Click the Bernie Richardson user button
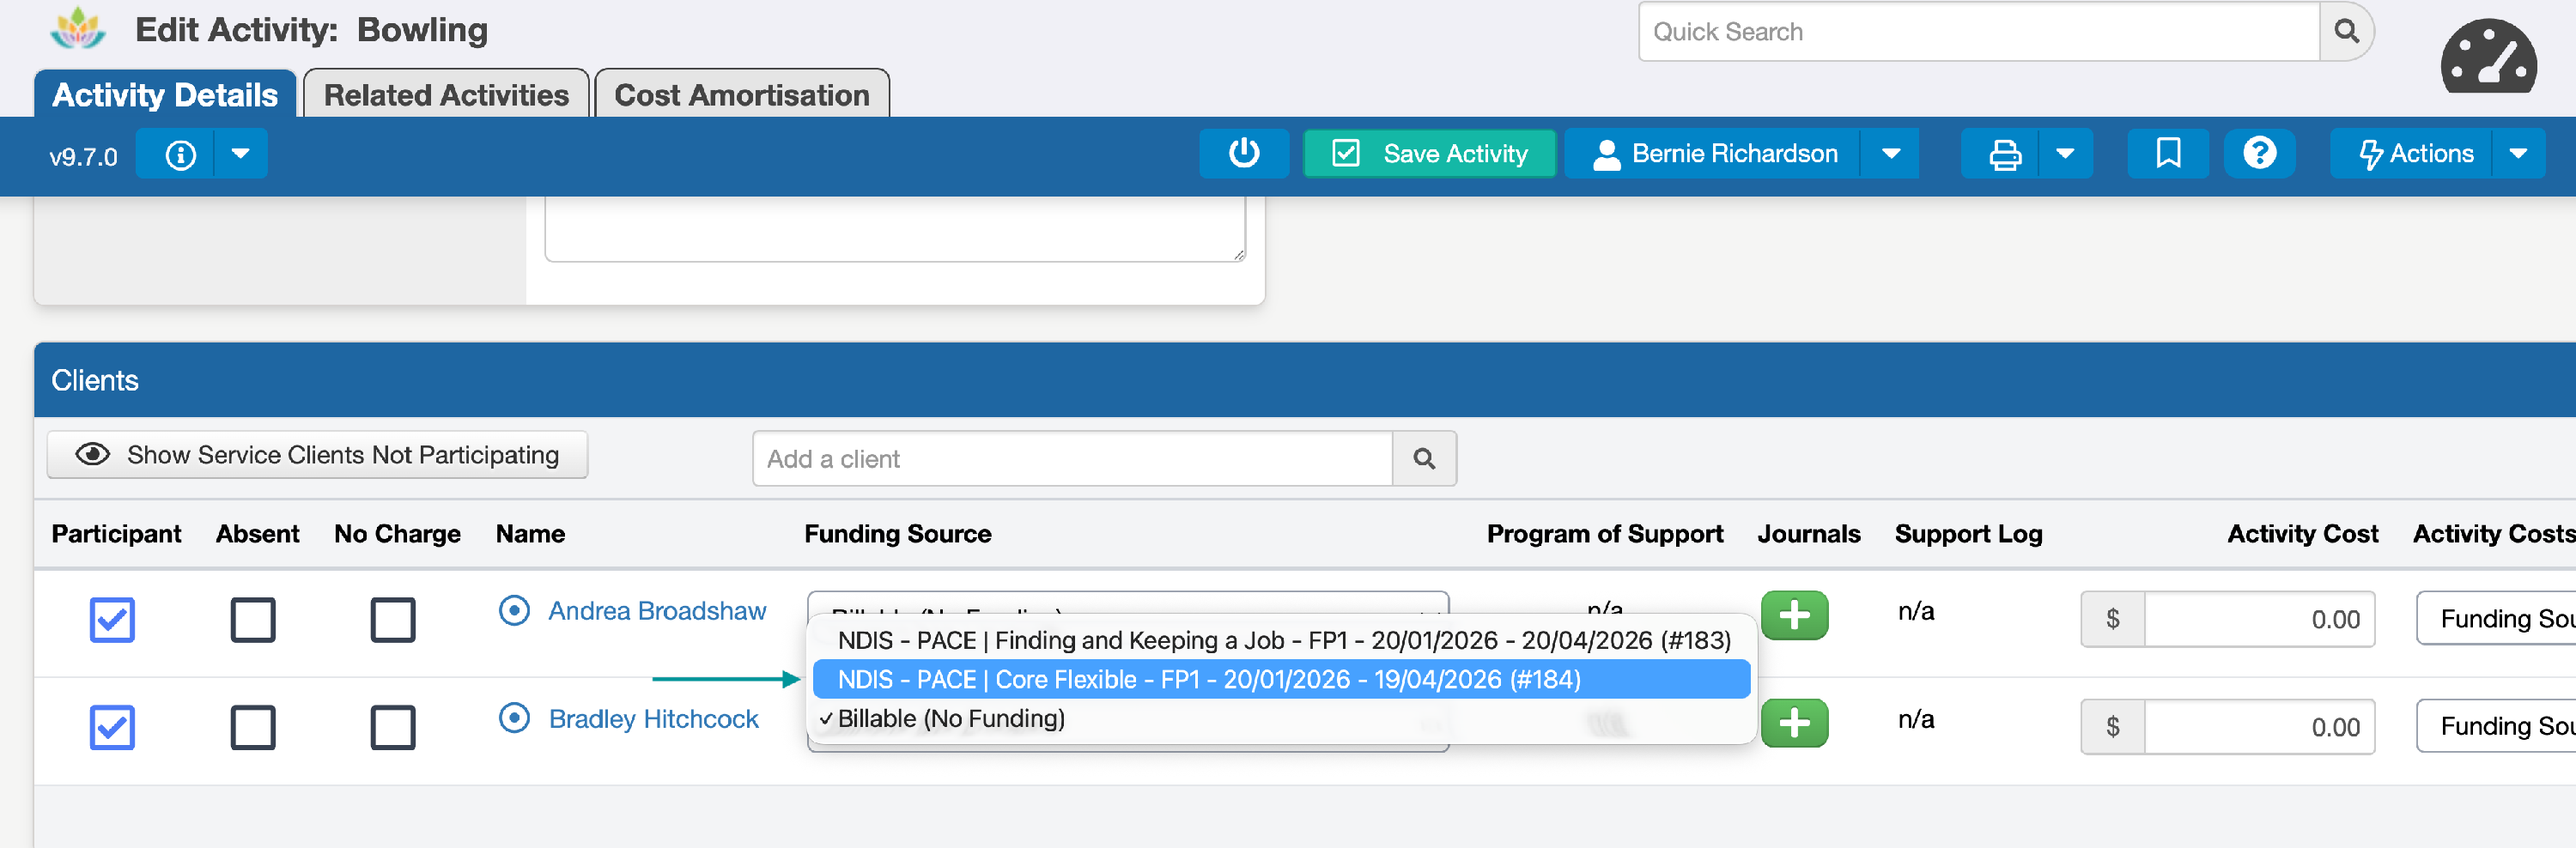Image resolution: width=2576 pixels, height=848 pixels. tap(1714, 154)
